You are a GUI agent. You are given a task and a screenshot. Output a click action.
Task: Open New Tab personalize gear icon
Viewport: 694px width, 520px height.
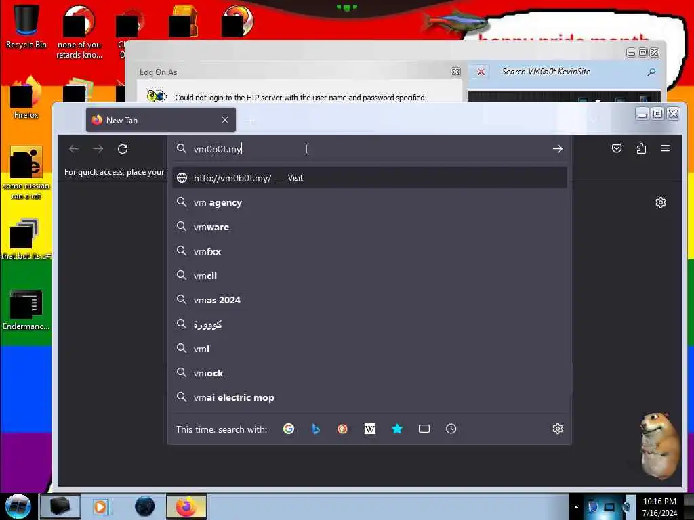660,202
